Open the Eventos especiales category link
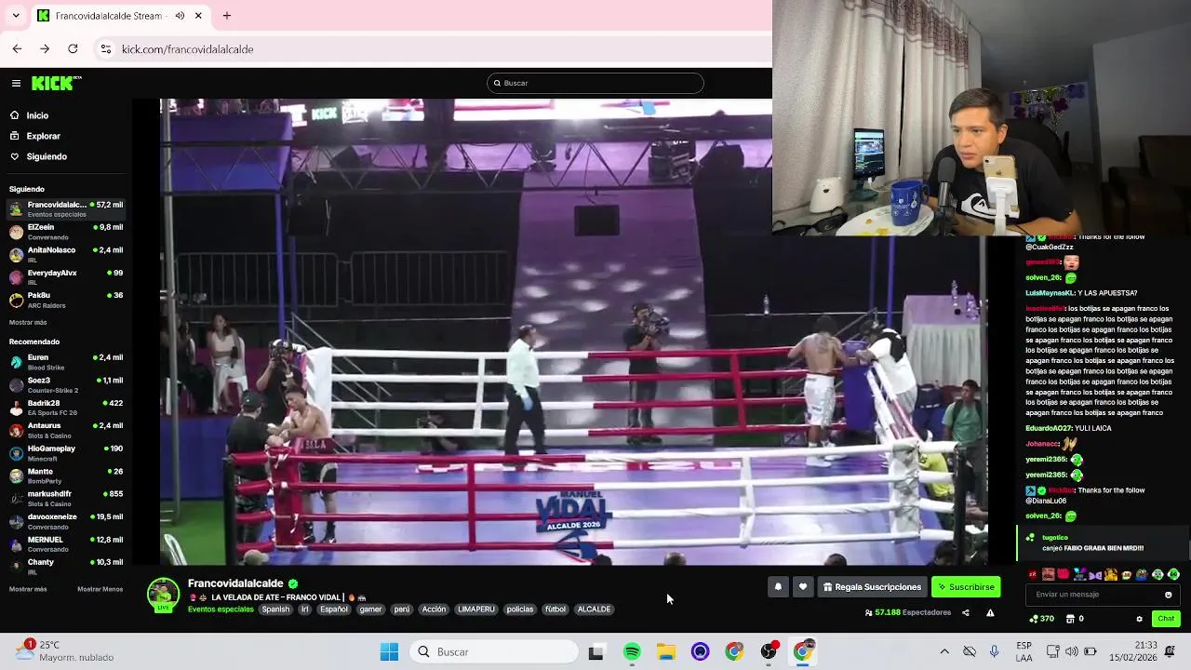Screen dimensions: 1191x670 [x=221, y=610]
